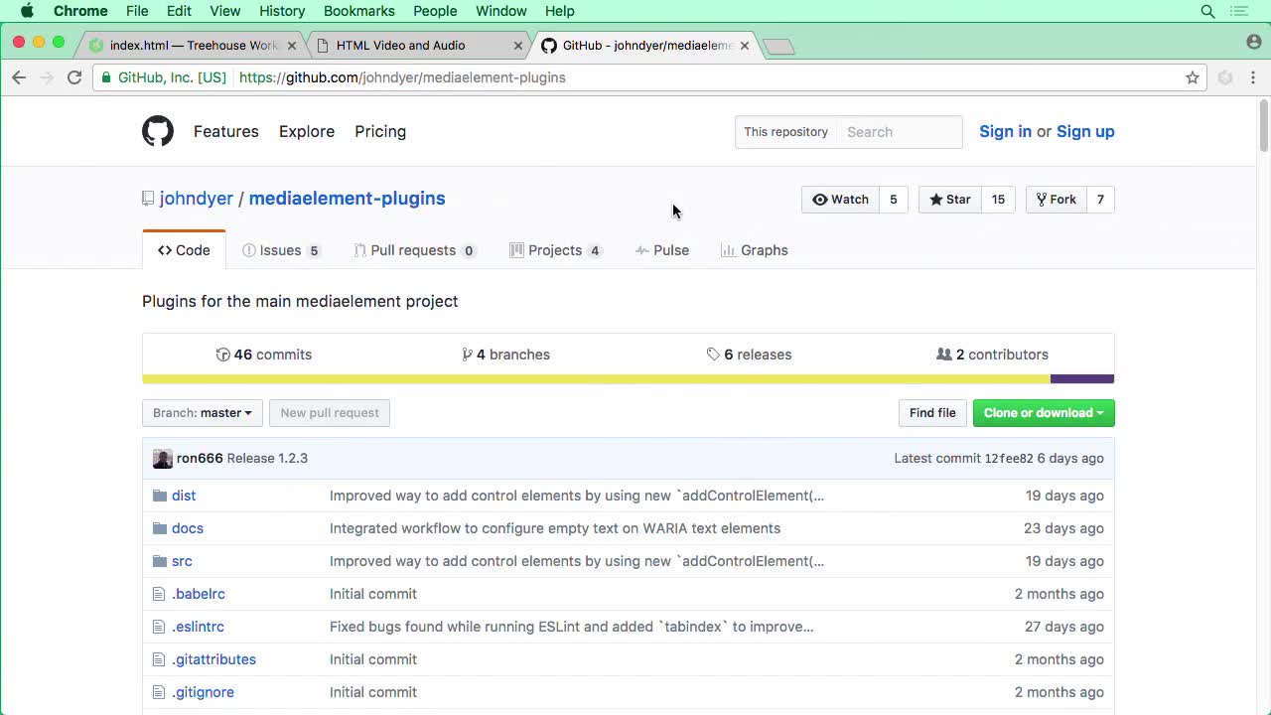This screenshot has width=1271, height=715.
Task: Click the forks count 7
Action: coord(1100,200)
